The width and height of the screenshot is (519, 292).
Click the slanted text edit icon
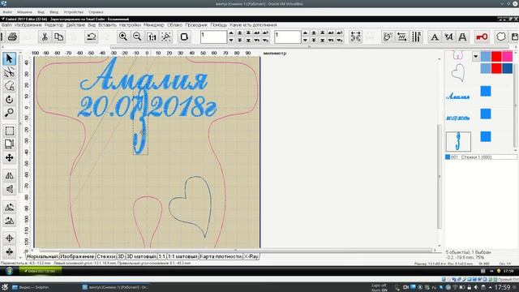click(448, 36)
